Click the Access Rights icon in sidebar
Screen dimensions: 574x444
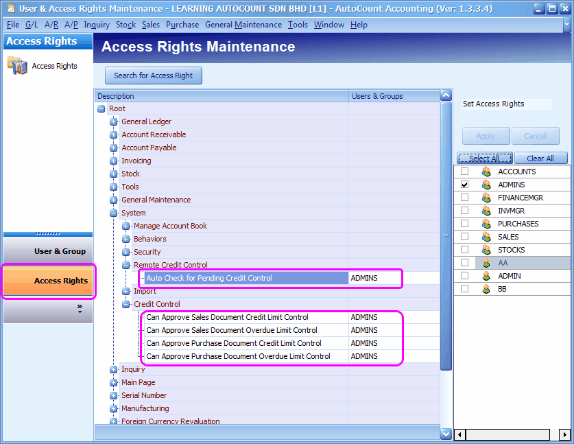[16, 66]
